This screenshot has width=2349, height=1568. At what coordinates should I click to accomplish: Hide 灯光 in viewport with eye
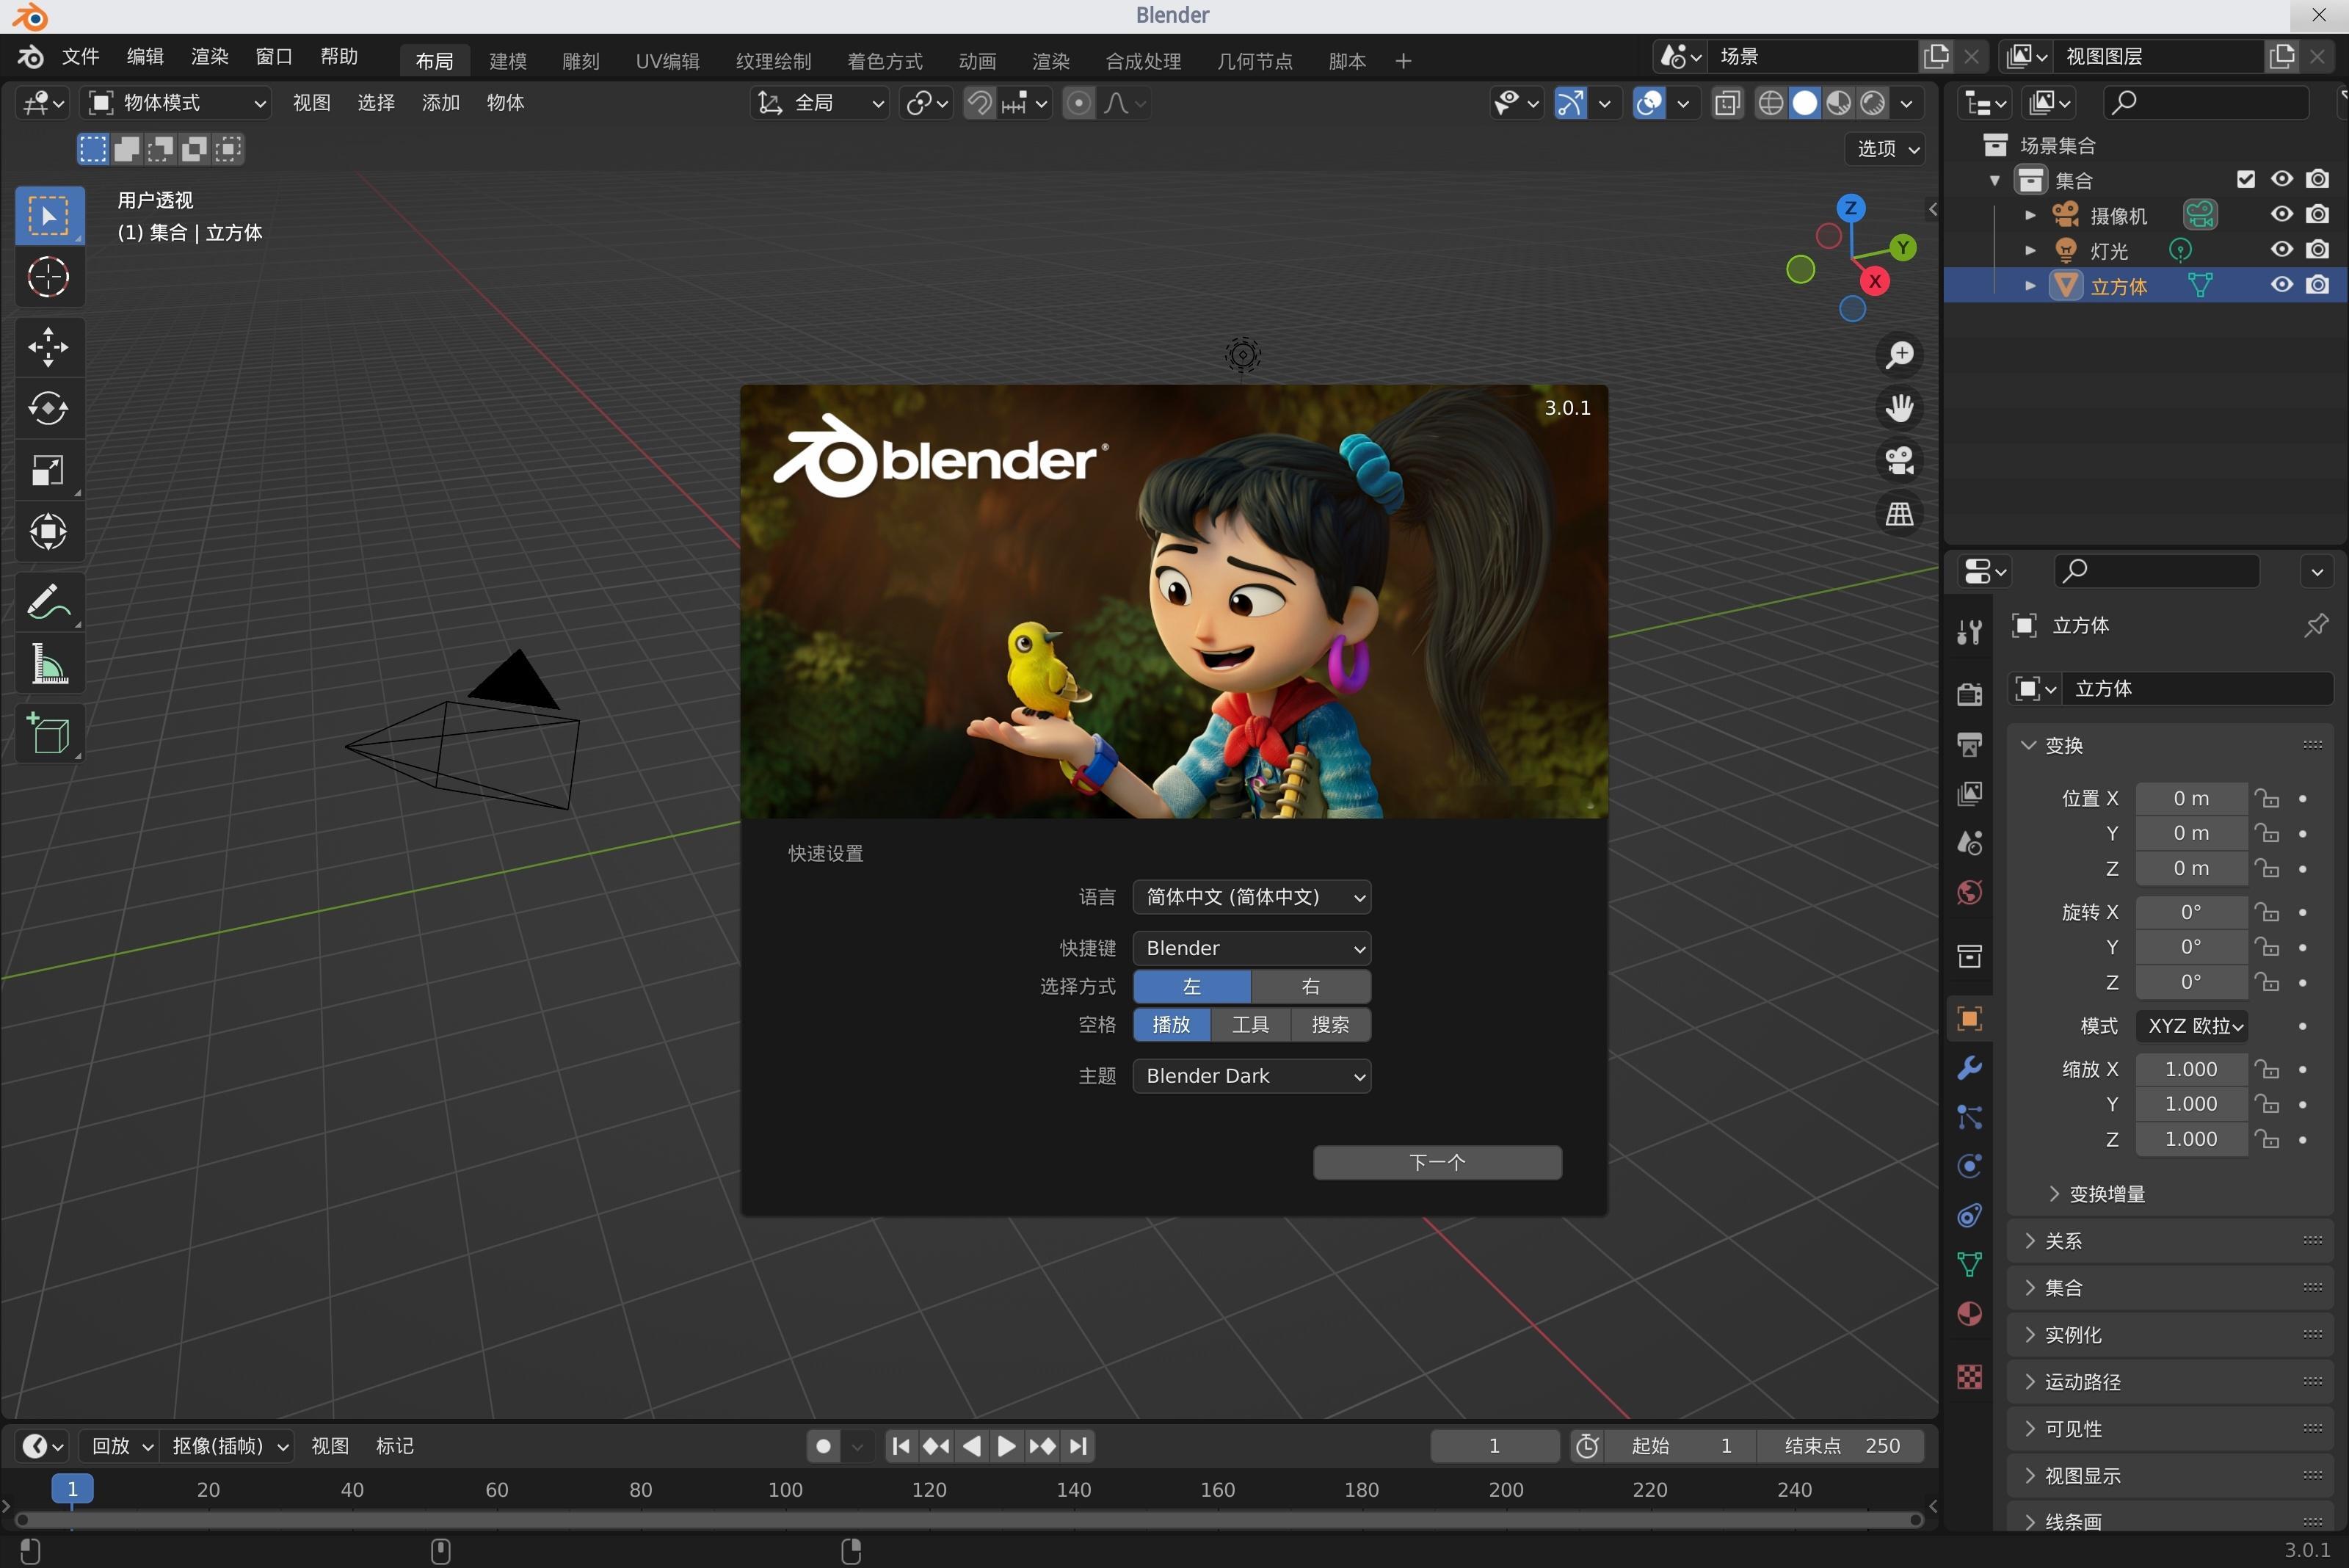pos(2281,249)
